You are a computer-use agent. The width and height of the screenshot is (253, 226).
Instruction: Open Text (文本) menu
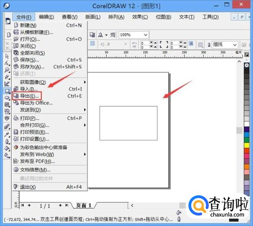tap(186, 17)
